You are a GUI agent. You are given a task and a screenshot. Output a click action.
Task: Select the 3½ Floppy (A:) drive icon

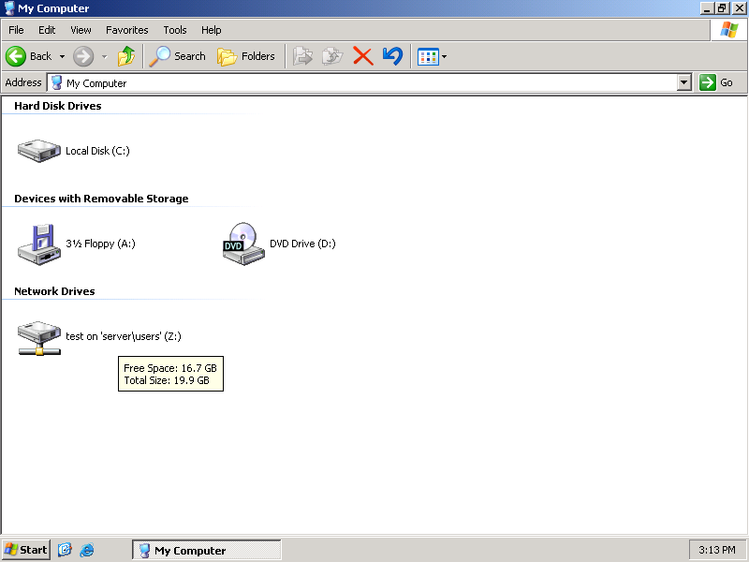click(x=39, y=244)
